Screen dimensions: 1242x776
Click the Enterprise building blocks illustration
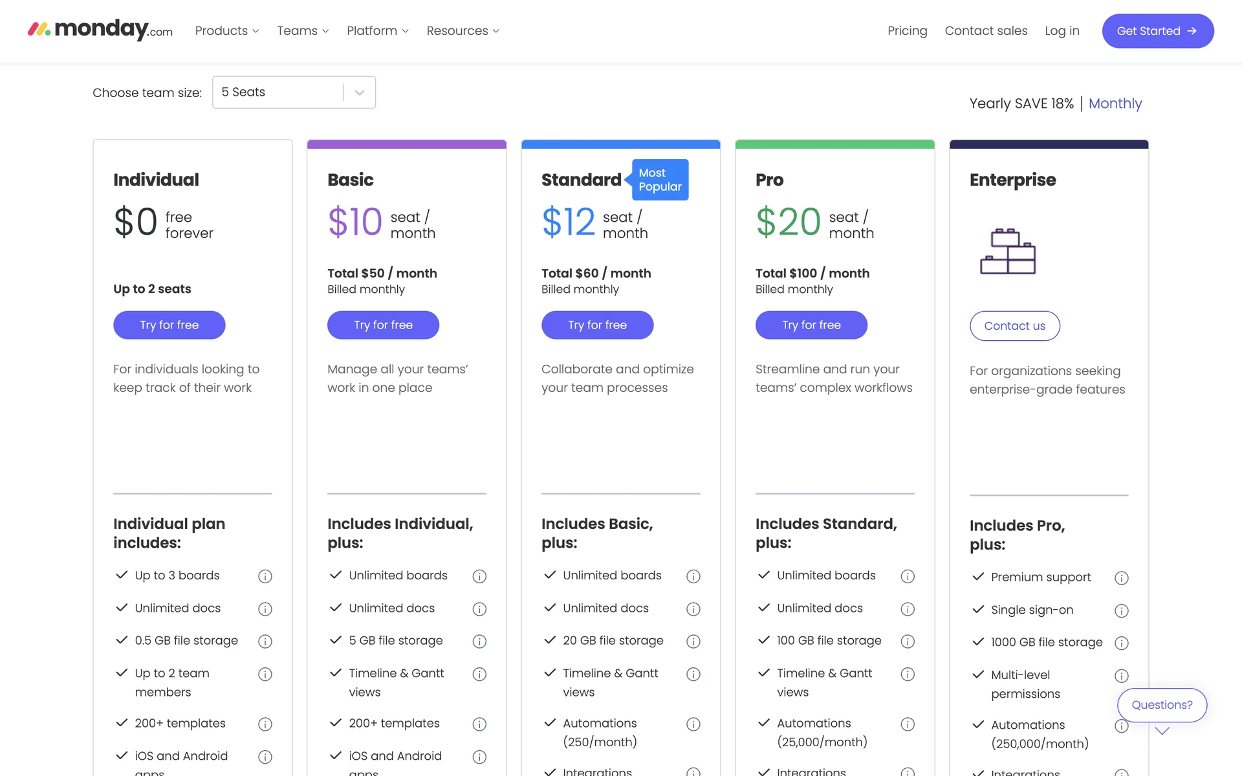tap(1008, 252)
